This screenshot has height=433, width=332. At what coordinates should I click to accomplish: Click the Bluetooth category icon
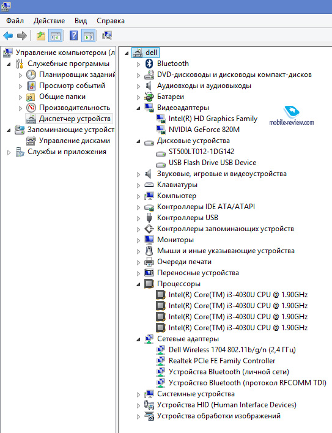coord(149,64)
